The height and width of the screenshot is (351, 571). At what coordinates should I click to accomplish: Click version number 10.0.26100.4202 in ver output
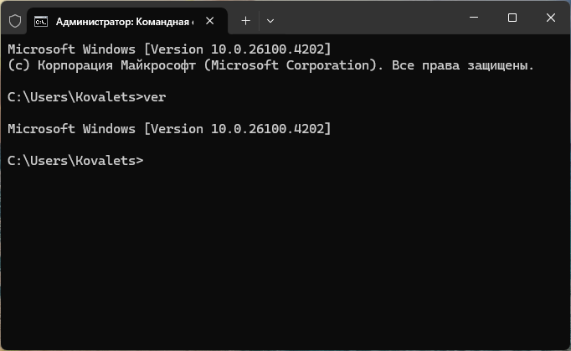coord(267,129)
